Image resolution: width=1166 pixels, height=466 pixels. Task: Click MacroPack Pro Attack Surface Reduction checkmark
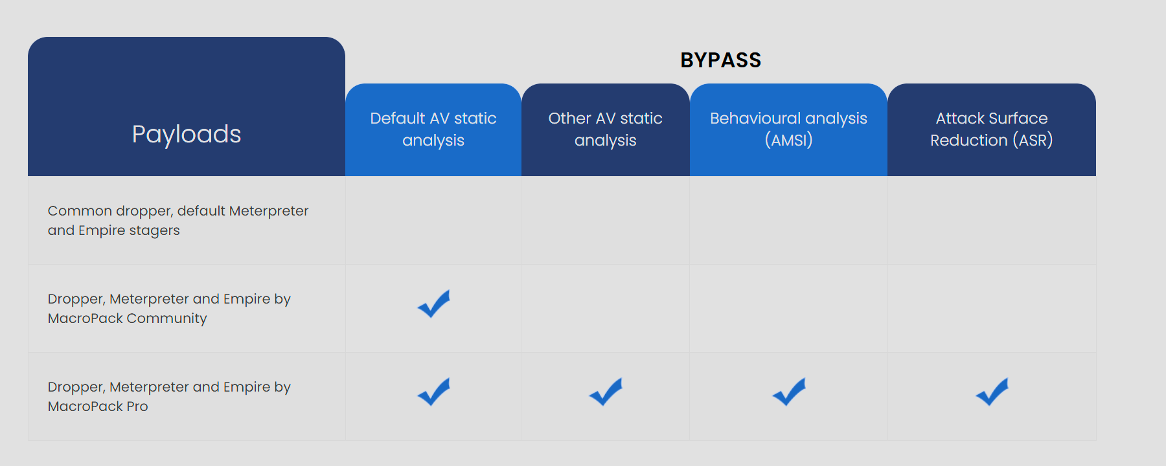point(992,392)
